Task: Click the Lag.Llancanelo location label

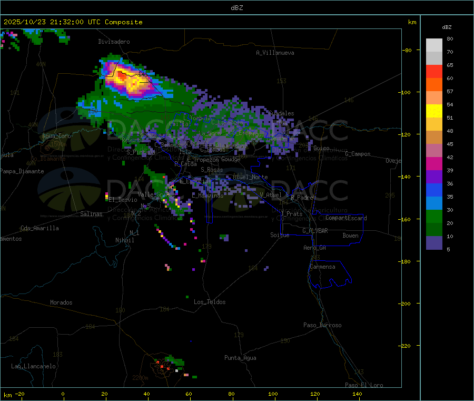Action: (33, 366)
